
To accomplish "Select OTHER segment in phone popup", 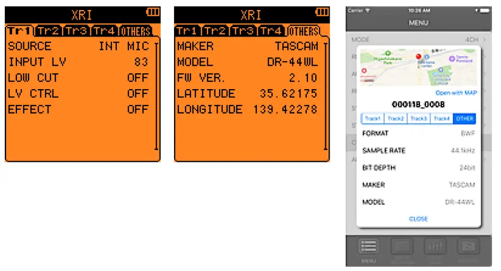I will pyautogui.click(x=464, y=118).
